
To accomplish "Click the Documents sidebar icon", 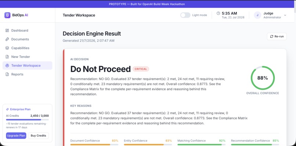I will click(x=7, y=39).
